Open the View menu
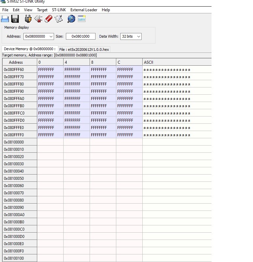Viewport: 253px width, 262px height. coord(28,10)
